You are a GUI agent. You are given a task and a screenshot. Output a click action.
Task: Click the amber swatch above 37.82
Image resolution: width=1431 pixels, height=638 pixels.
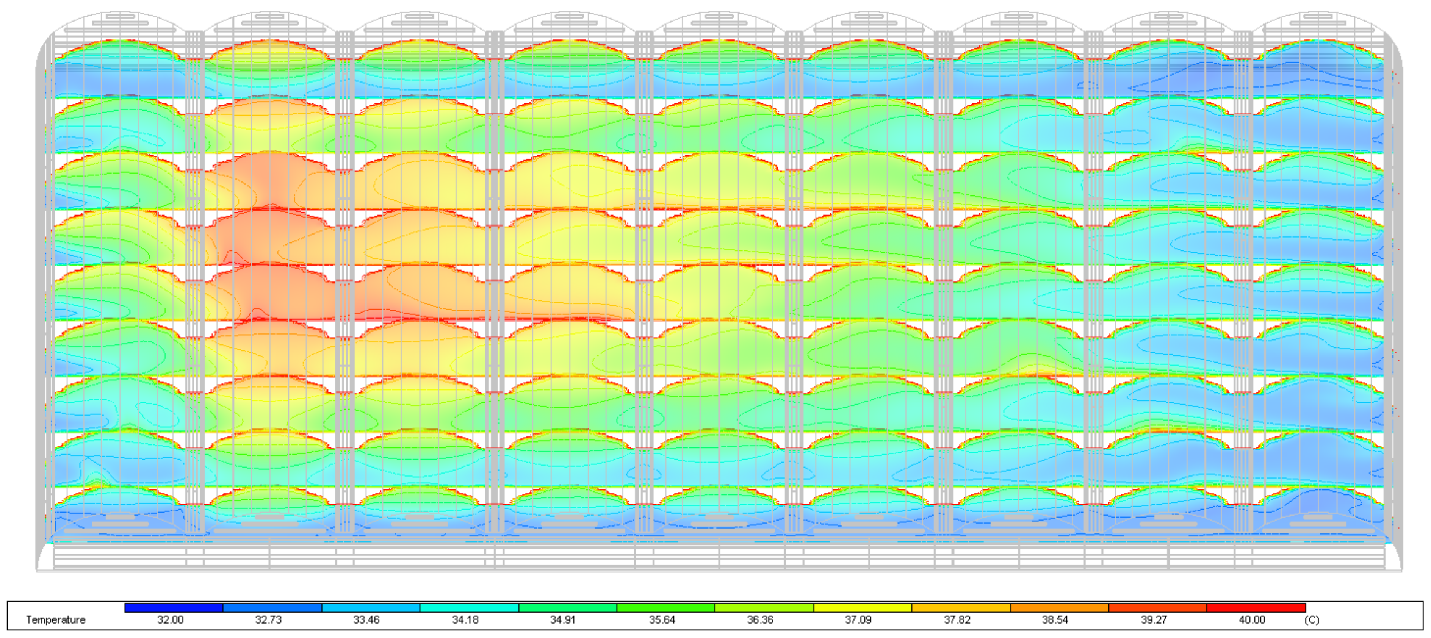click(960, 608)
